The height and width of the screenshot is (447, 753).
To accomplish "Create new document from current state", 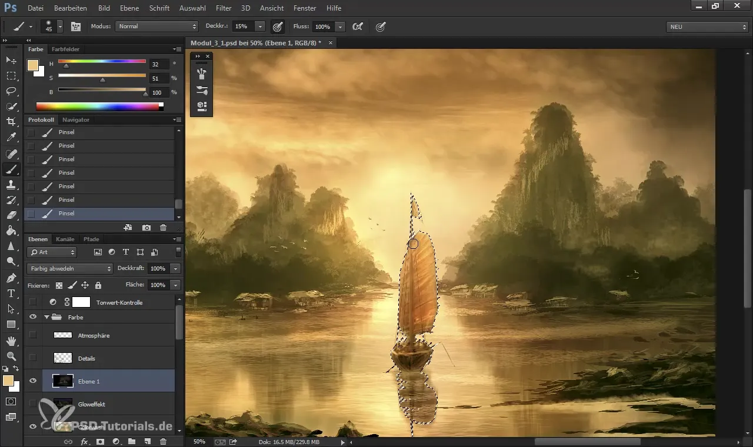I will coord(128,228).
